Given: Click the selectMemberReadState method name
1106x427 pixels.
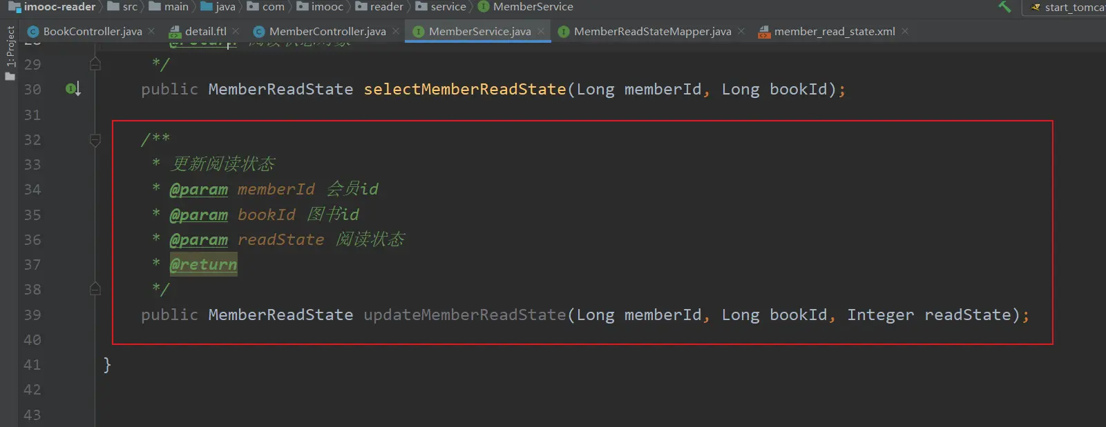Looking at the screenshot, I should [x=465, y=90].
